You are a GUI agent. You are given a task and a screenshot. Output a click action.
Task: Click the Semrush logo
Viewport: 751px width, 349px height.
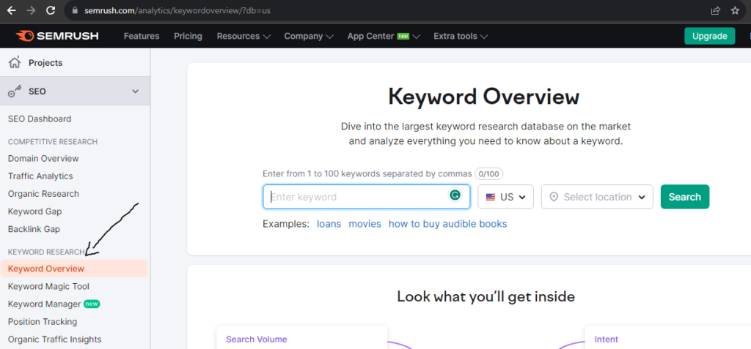57,36
